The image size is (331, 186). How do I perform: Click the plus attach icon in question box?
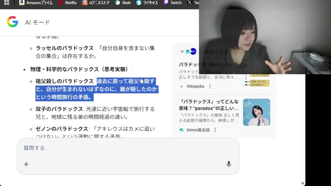26,164
